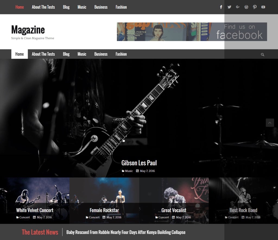Viewport: 278px width, 240px height.
Task: Open the Twitter social icon
Action: tap(229, 7)
